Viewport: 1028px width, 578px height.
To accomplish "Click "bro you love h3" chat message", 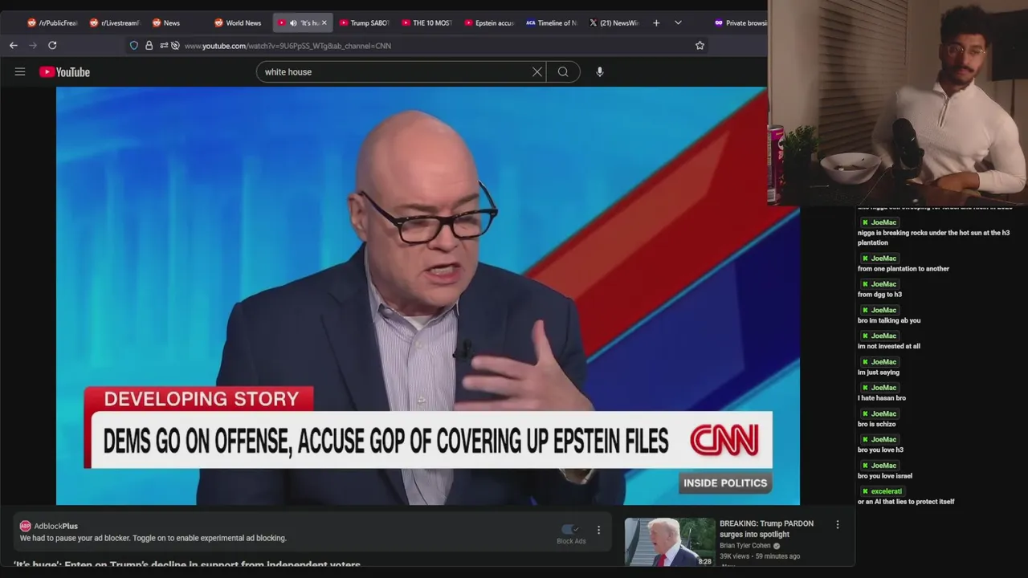I will pos(880,450).
